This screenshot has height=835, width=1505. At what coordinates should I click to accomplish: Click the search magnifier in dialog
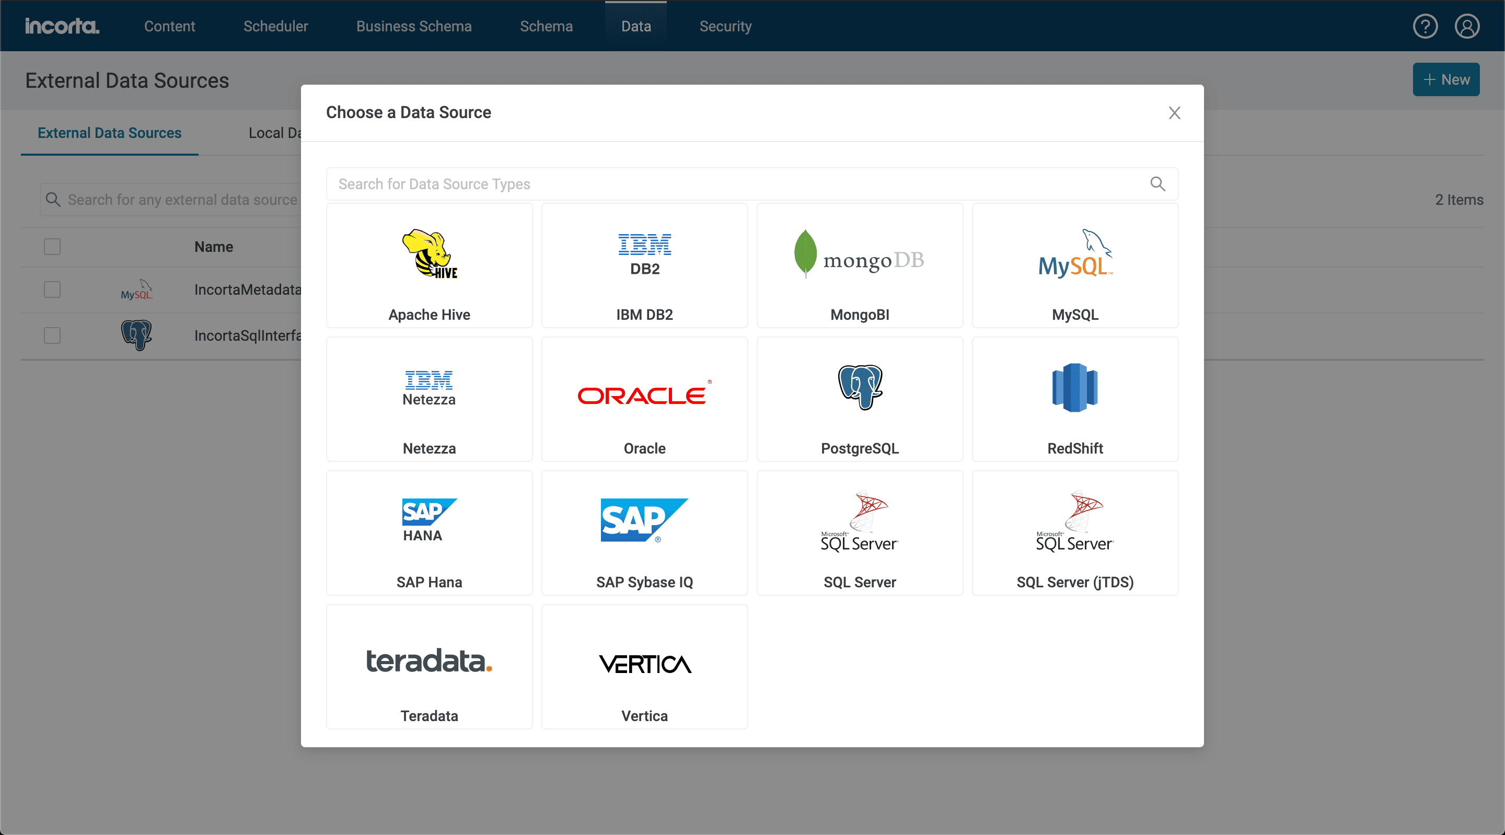pyautogui.click(x=1157, y=184)
